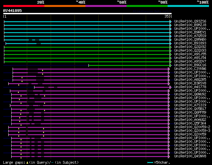Viewport: 212px width, 165px height.
Task: Select the UniRef100_Q5F3K4 label
Action: (x=190, y=124)
